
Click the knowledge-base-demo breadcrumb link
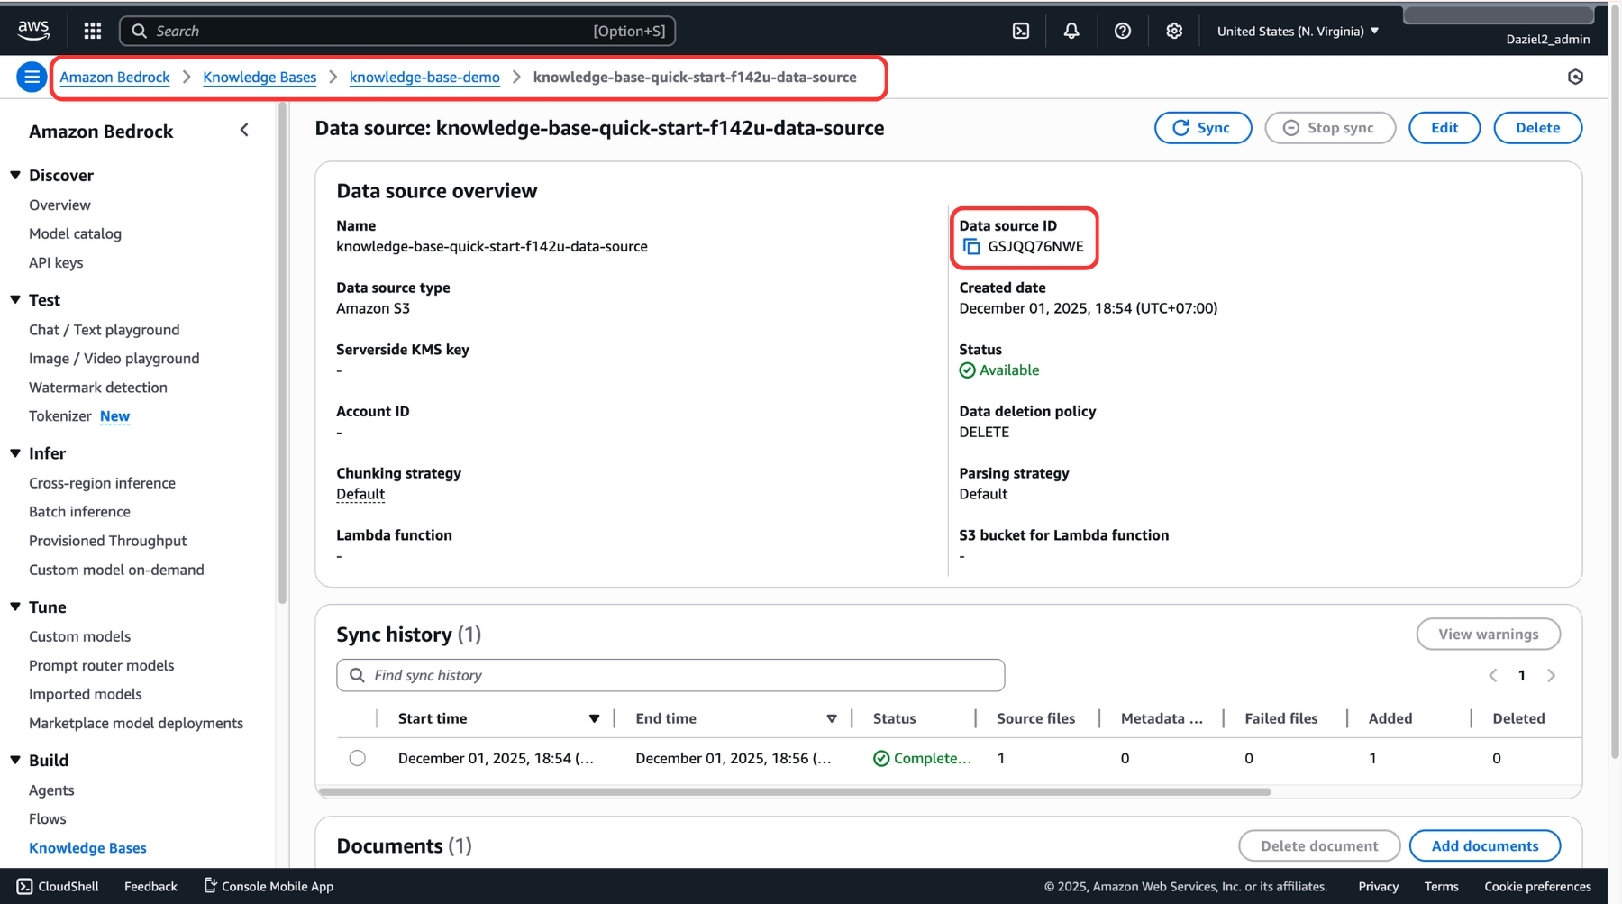click(x=424, y=78)
